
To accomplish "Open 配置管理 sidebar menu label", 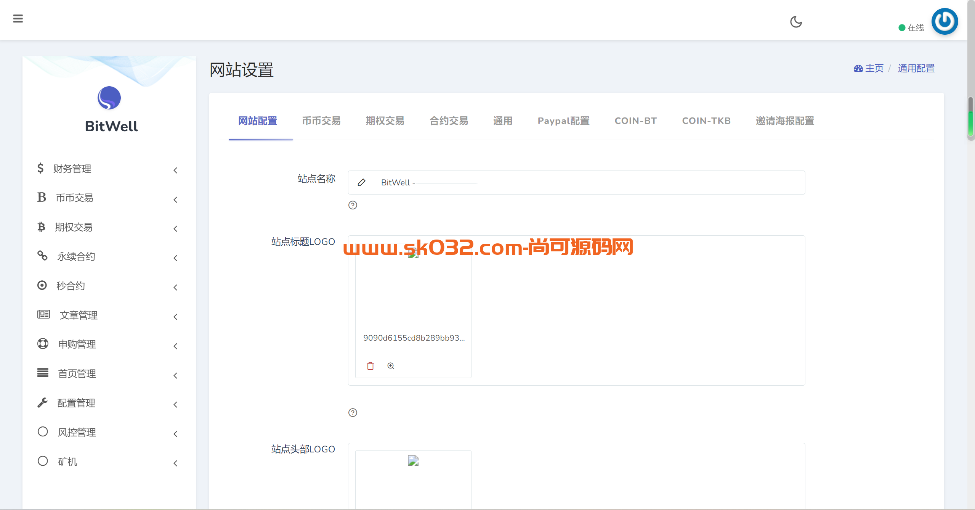I will coord(76,403).
